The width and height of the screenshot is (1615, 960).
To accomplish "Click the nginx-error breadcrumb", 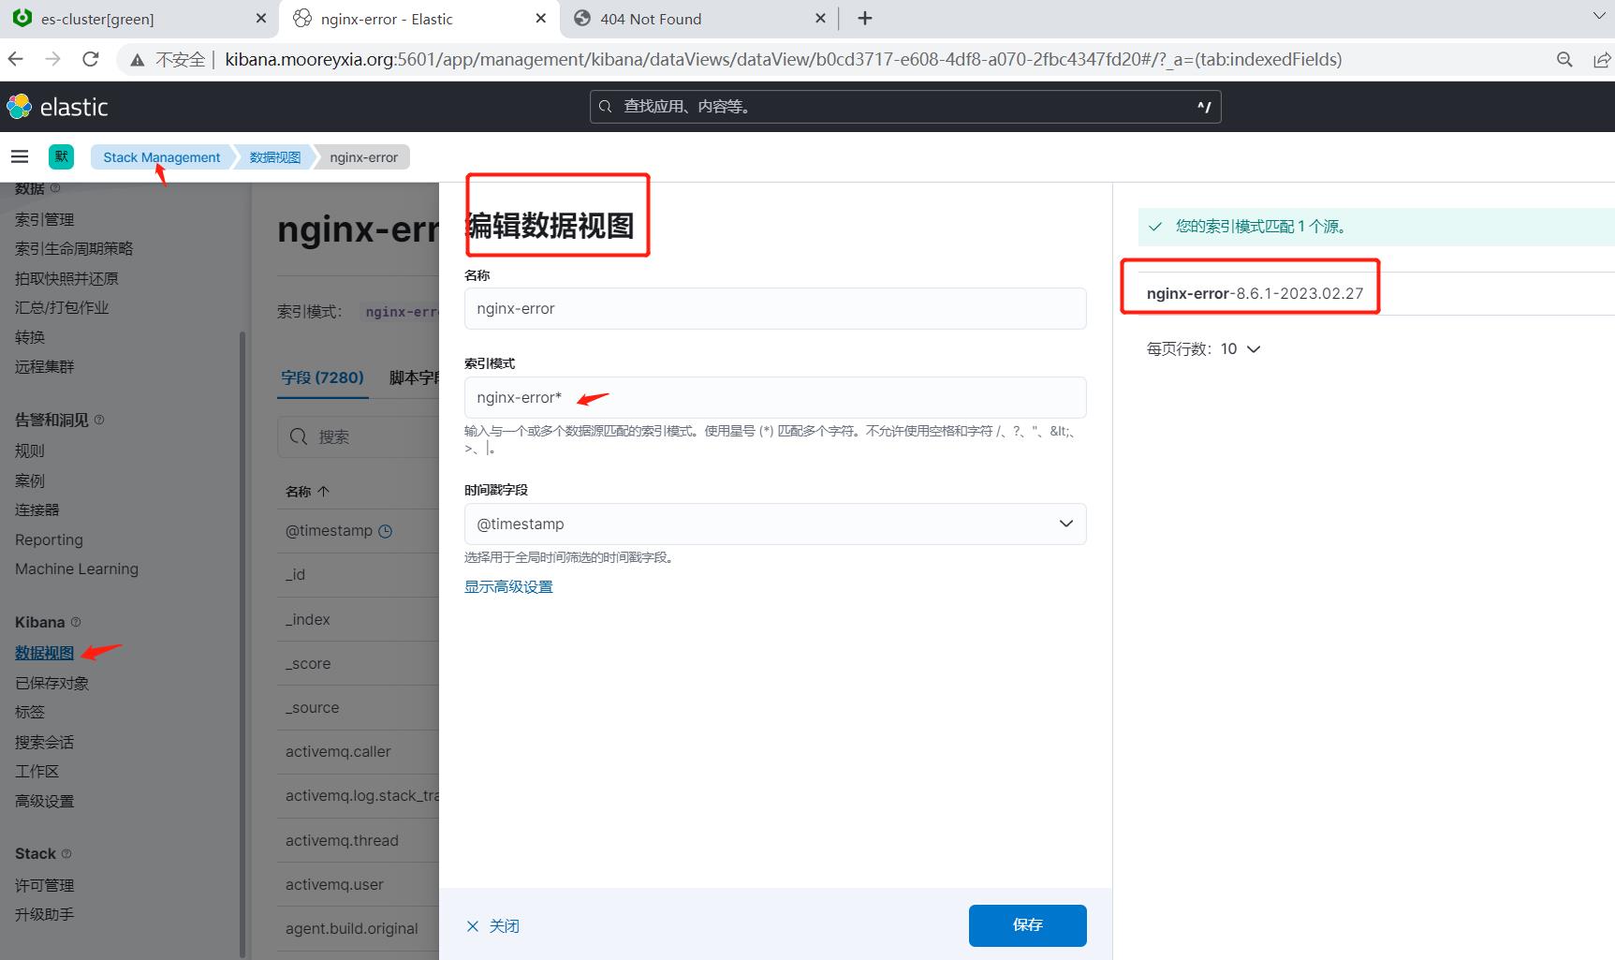I will (364, 157).
